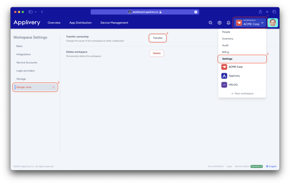This screenshot has width=290, height=184.
Task: Click 'Change the owner of this workspace' description
Action: pos(95,41)
